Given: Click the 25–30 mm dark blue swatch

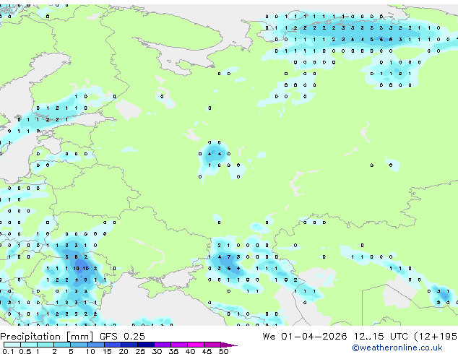Looking at the screenshot, I should coord(146,345).
